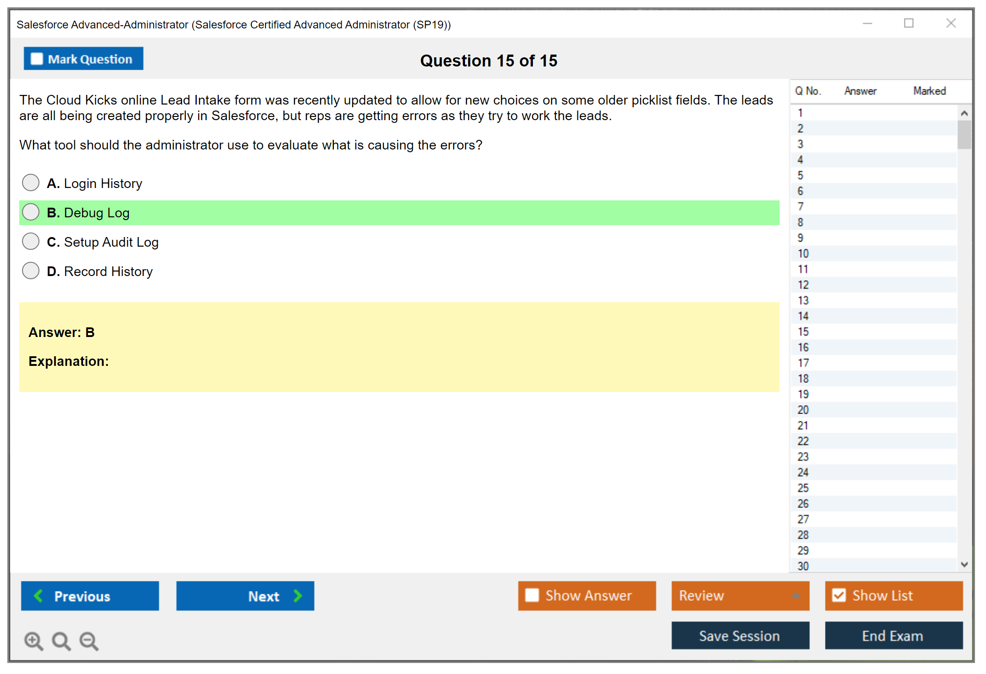
Task: Click the green right arrow on Next
Action: 298,596
